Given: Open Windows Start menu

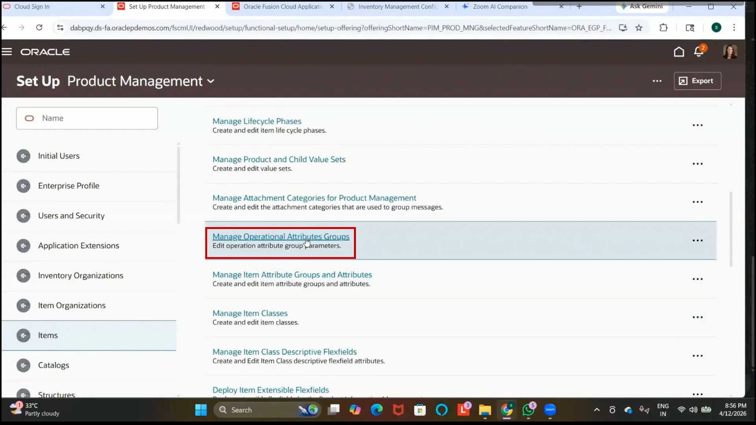Looking at the screenshot, I should 201,410.
